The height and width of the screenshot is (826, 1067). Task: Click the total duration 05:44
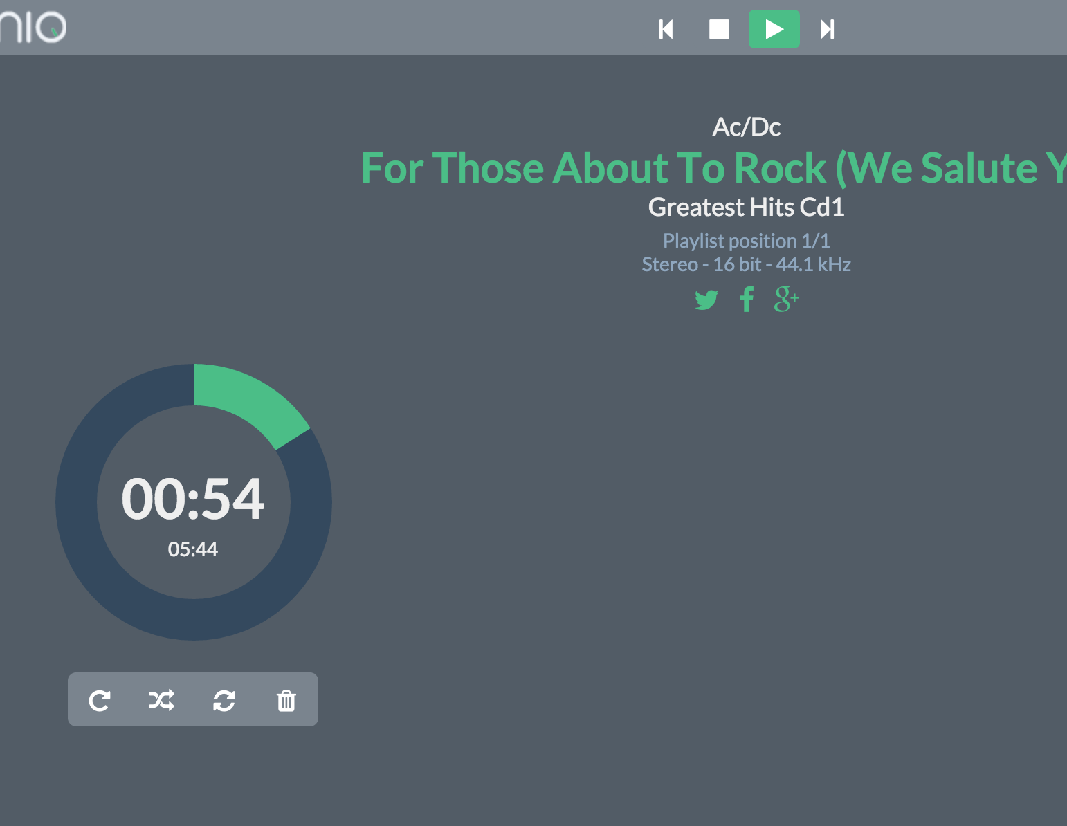pyautogui.click(x=193, y=549)
